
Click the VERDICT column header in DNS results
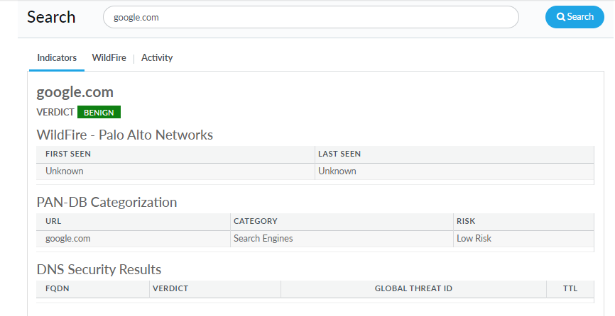pyautogui.click(x=170, y=288)
